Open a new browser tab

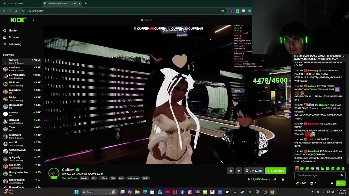[x=85, y=4]
